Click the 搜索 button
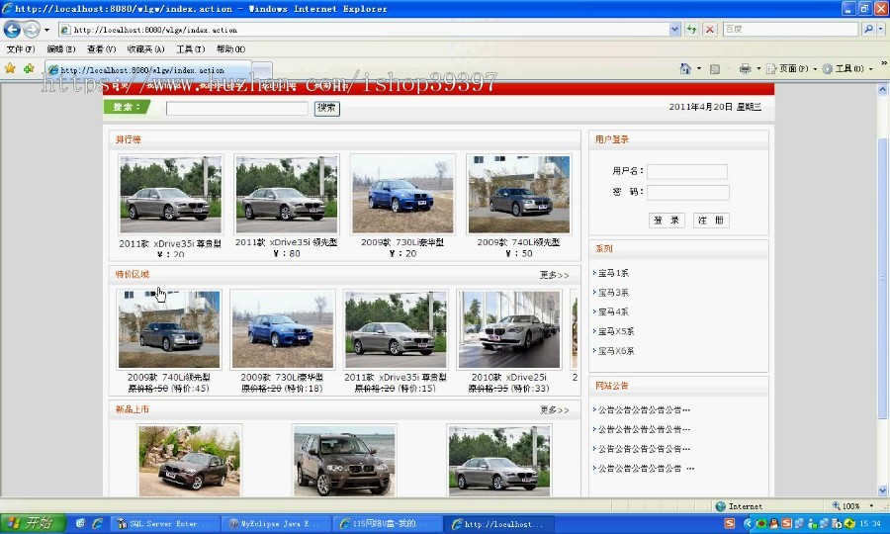 tap(327, 108)
